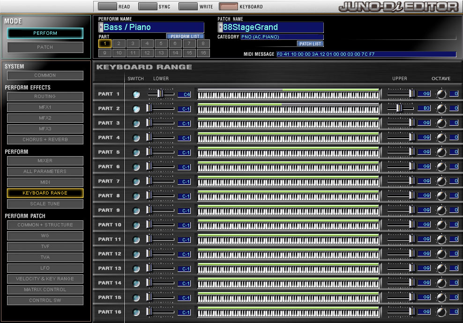Turn the Part 11 octave knob

click(441, 240)
